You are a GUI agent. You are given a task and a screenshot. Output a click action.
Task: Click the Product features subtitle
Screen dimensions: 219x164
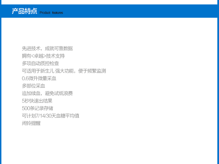(x=51, y=13)
